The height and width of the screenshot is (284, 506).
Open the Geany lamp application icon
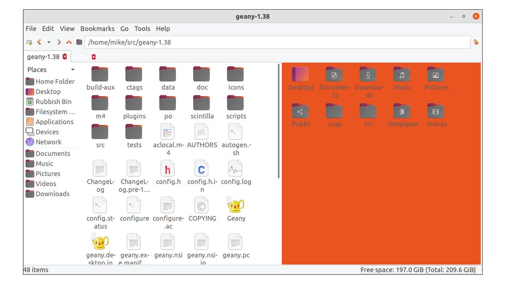click(x=235, y=206)
